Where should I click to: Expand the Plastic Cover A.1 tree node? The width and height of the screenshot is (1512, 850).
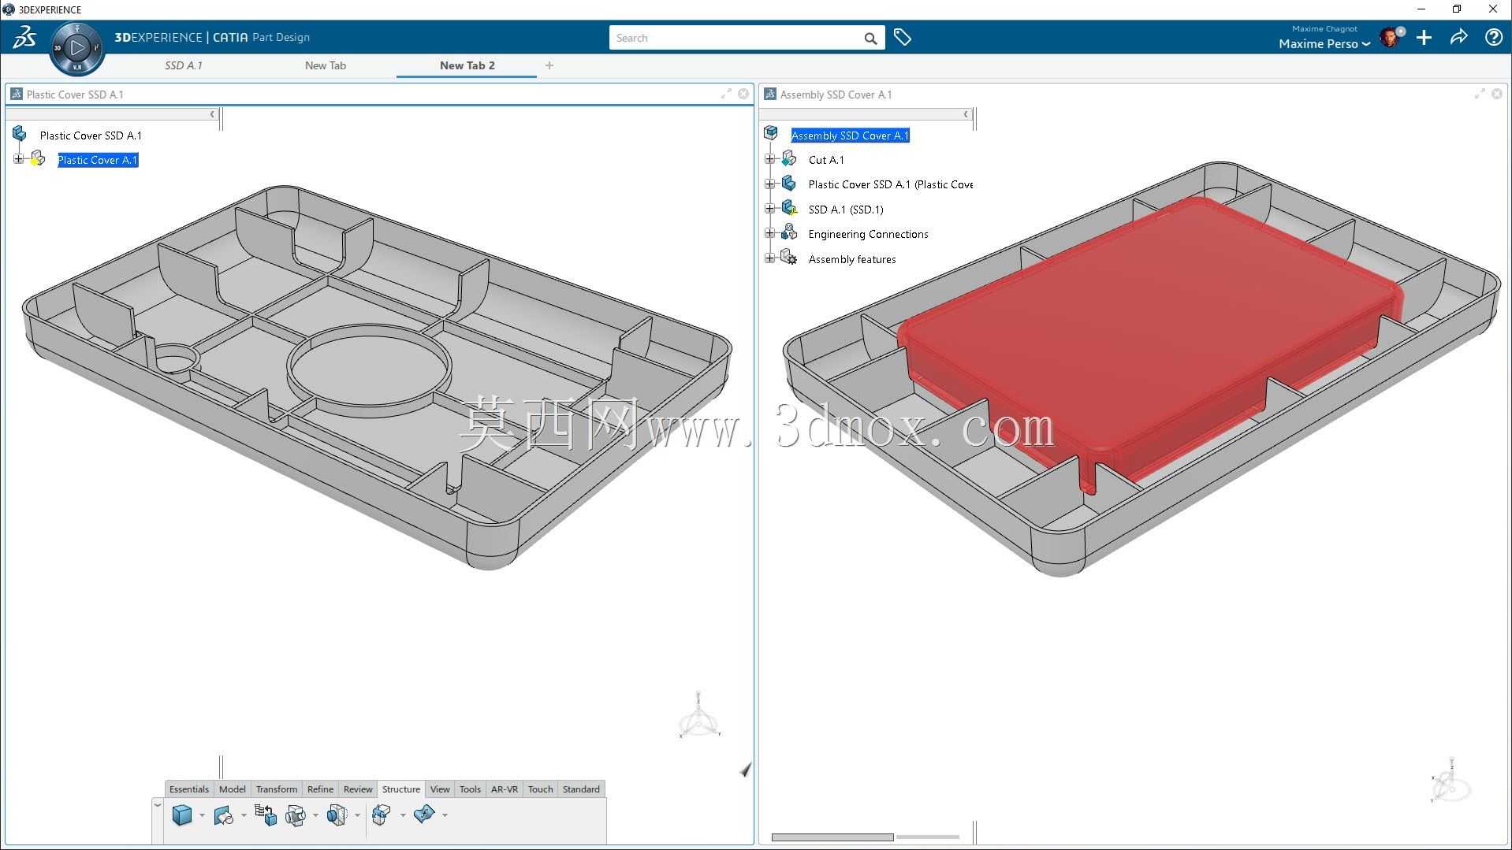[19, 159]
